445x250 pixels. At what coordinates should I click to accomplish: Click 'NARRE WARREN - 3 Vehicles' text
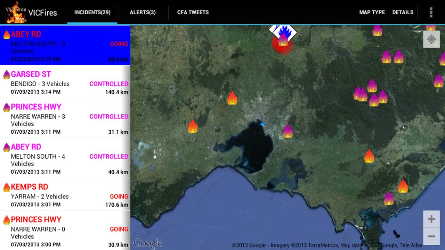(38, 120)
